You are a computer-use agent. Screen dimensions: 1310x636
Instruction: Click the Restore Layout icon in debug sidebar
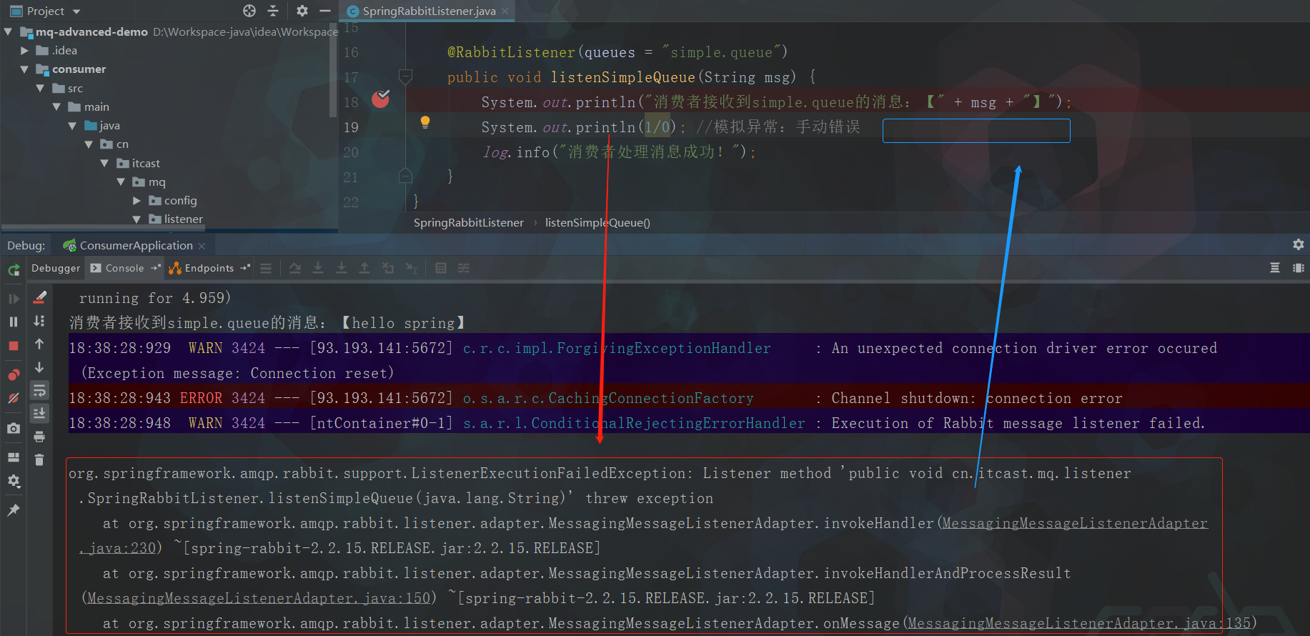(14, 457)
